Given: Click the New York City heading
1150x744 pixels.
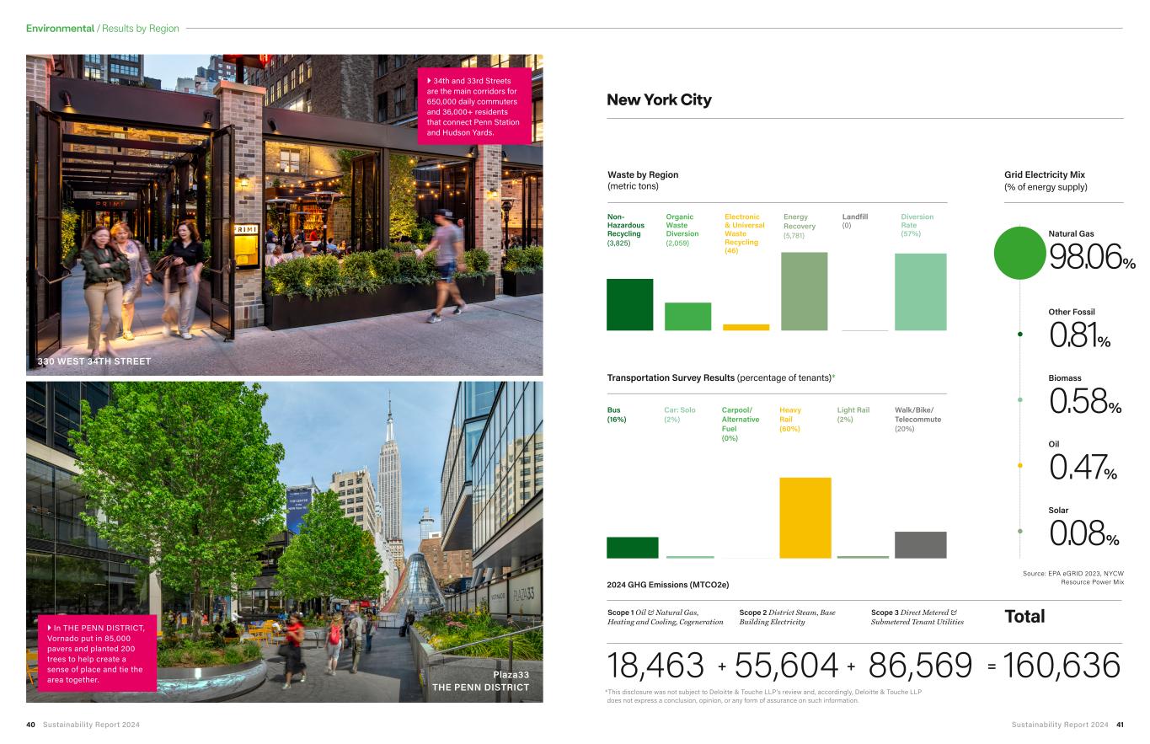Looking at the screenshot, I should (x=659, y=100).
